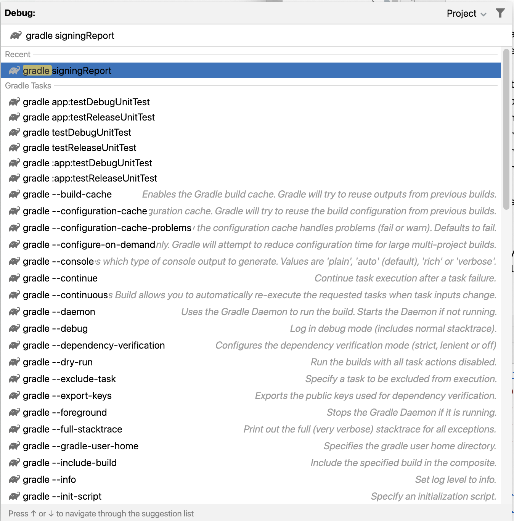Select gradle --include-build option
The height and width of the screenshot is (521, 514).
click(x=251, y=463)
